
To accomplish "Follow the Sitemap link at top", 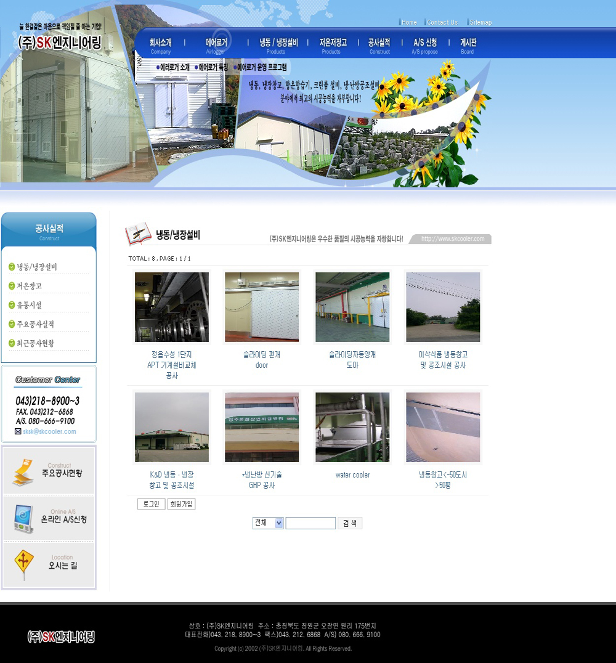I will (x=480, y=22).
